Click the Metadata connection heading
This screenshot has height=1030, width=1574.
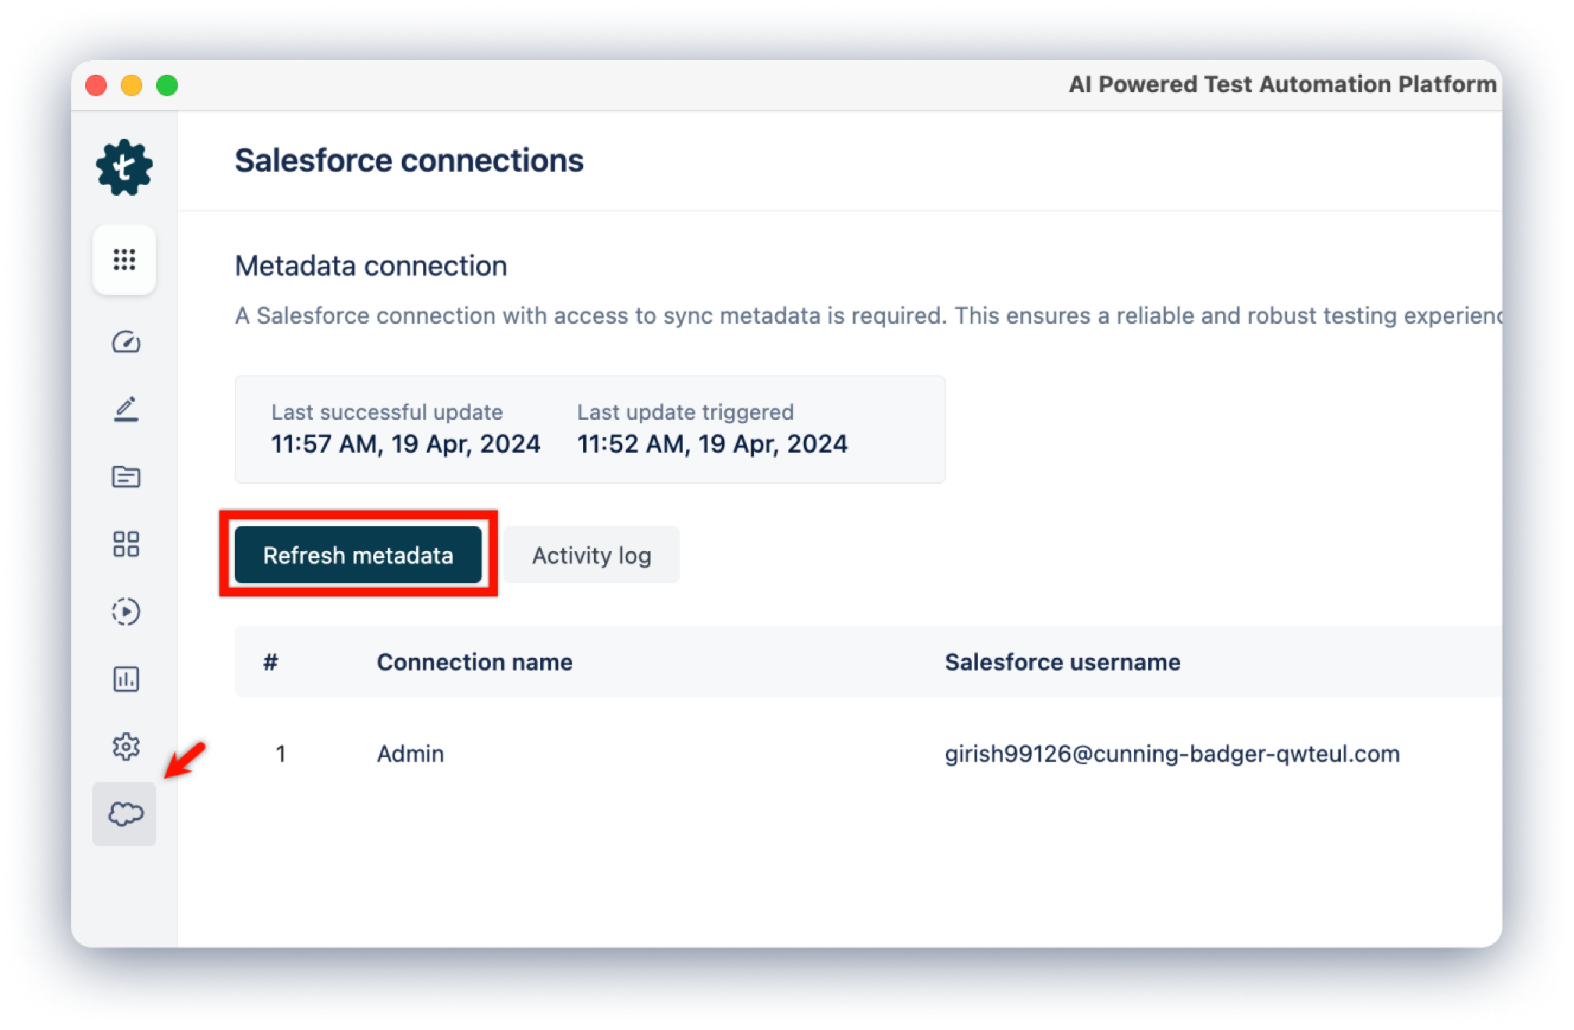click(x=371, y=266)
